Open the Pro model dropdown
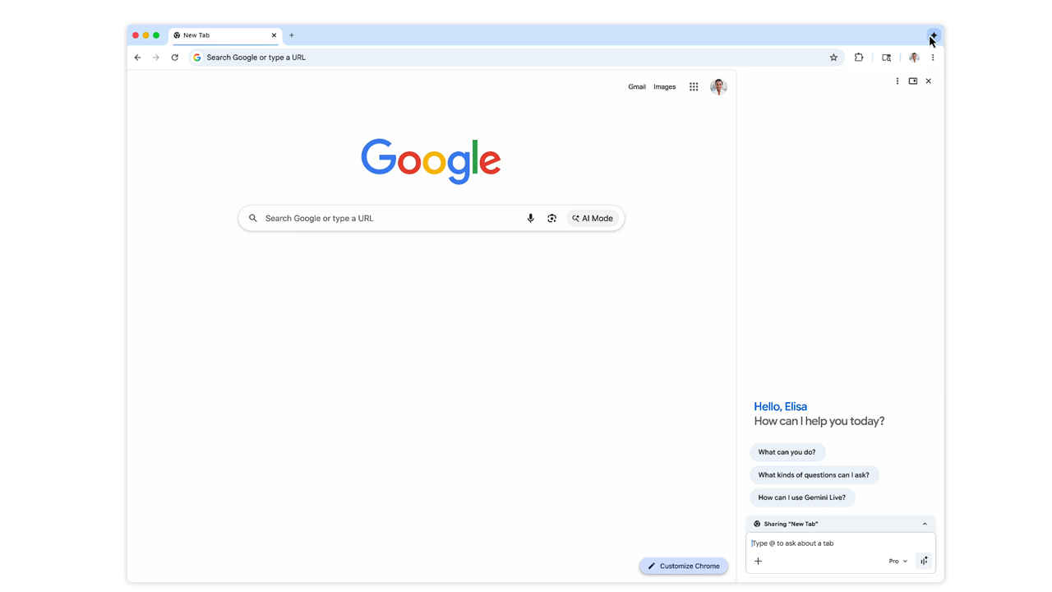The height and width of the screenshot is (592, 1052). [897, 561]
